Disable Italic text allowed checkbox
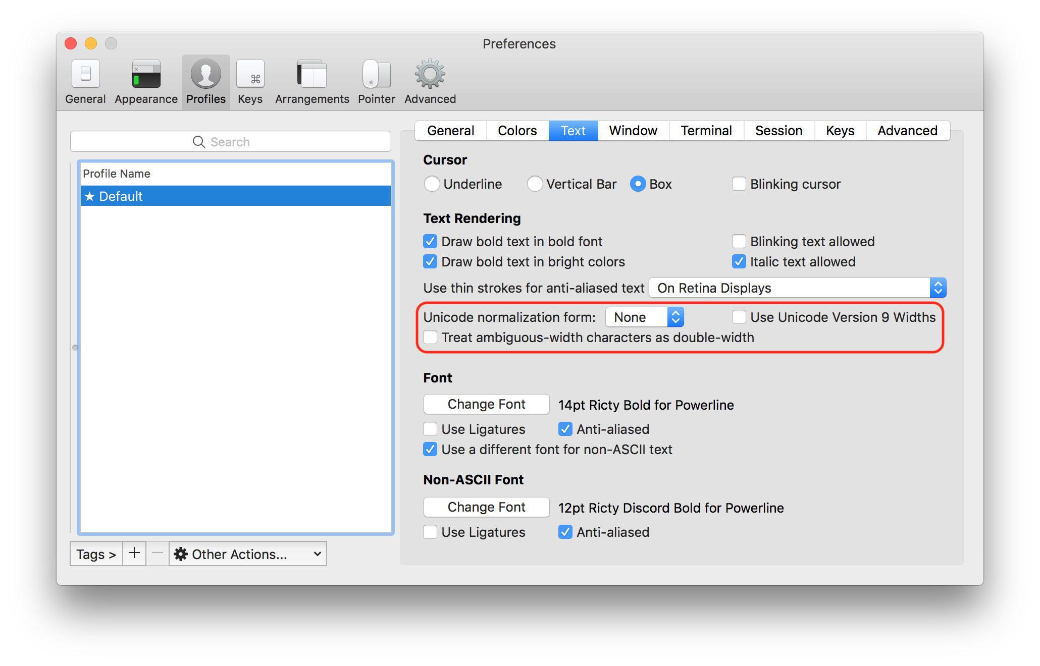This screenshot has height=666, width=1040. (739, 262)
